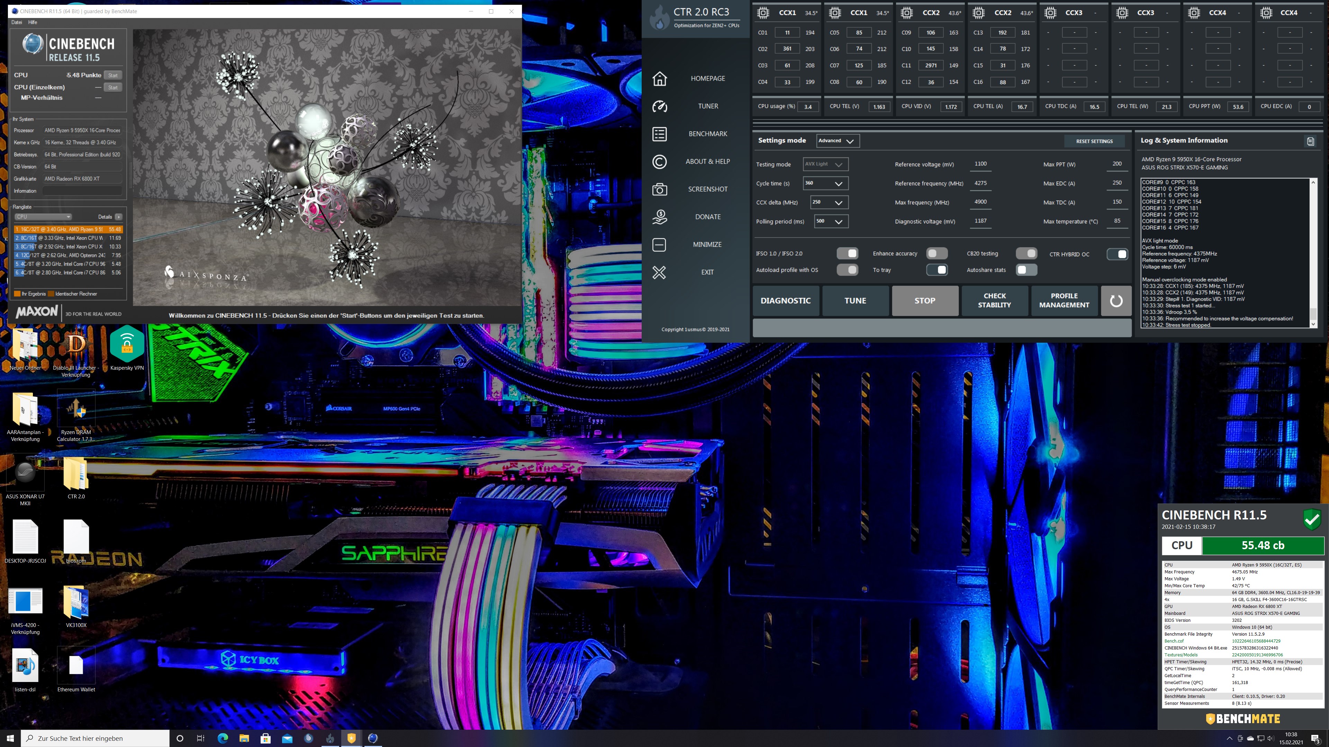Click the Exit X icon in CTR sidebar
The width and height of the screenshot is (1329, 747).
[659, 272]
